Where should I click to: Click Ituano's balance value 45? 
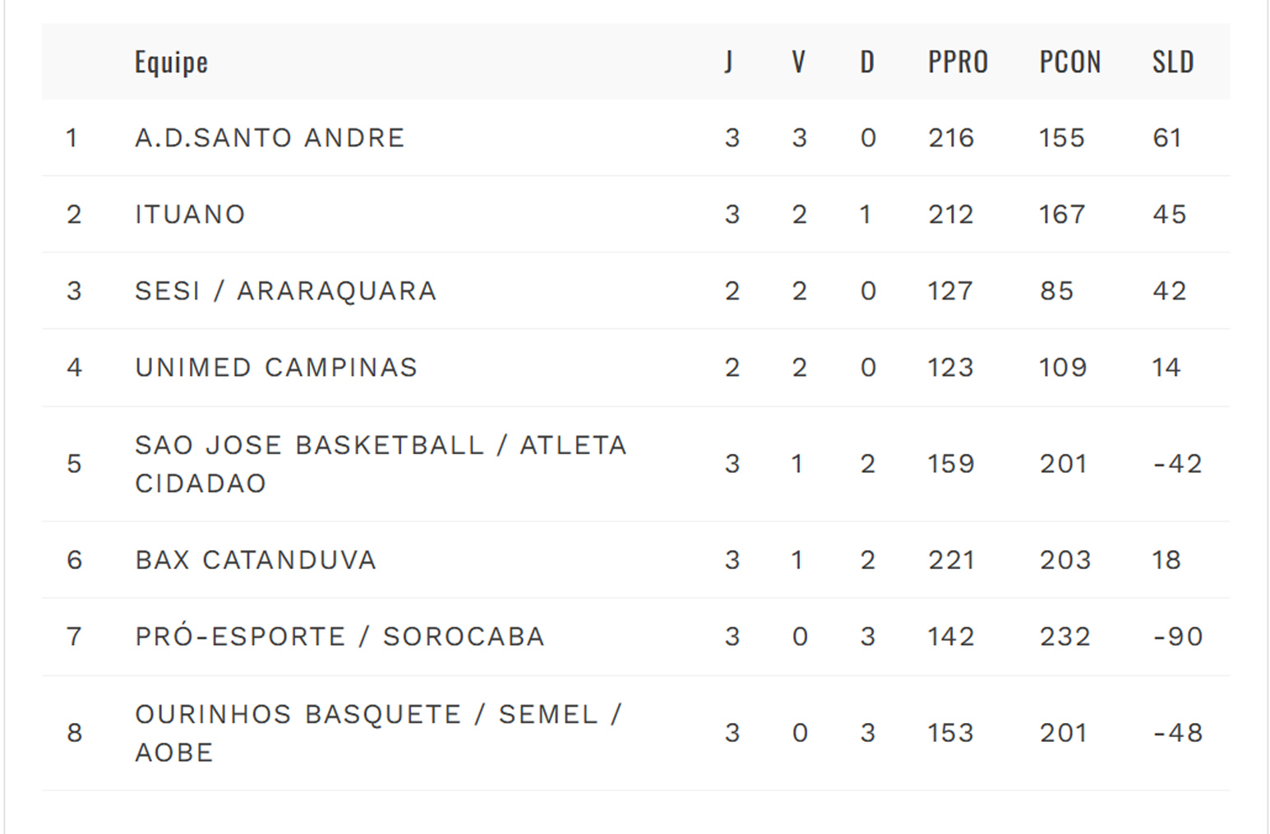[x=1169, y=214]
